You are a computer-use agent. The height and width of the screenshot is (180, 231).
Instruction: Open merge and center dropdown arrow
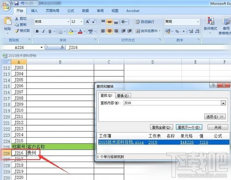pos(159,31)
